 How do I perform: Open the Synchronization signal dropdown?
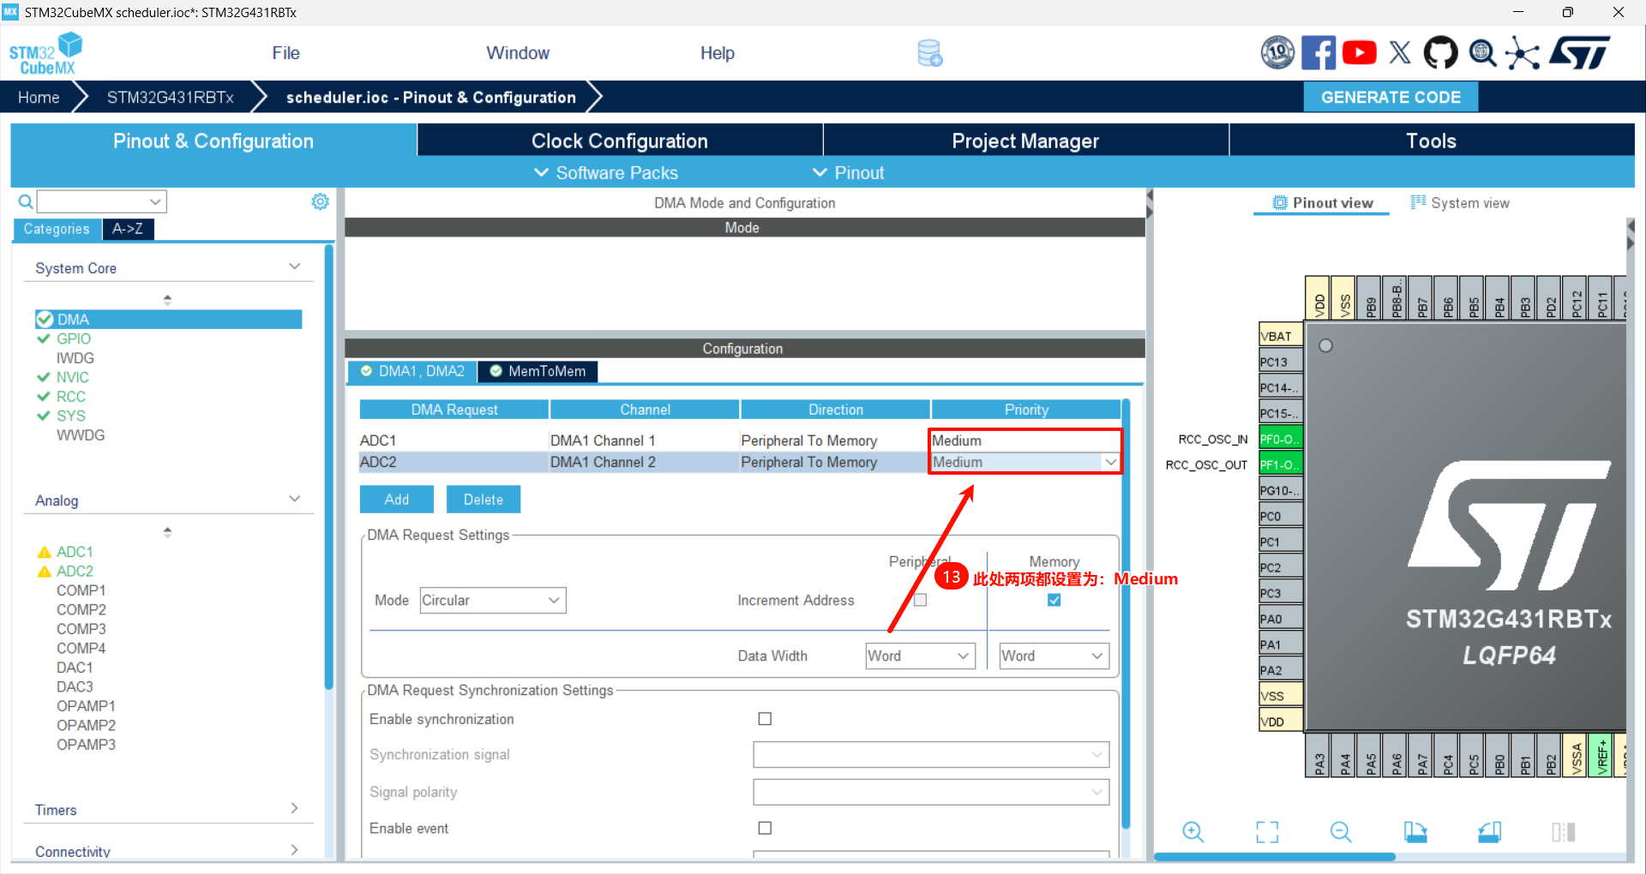coord(931,755)
